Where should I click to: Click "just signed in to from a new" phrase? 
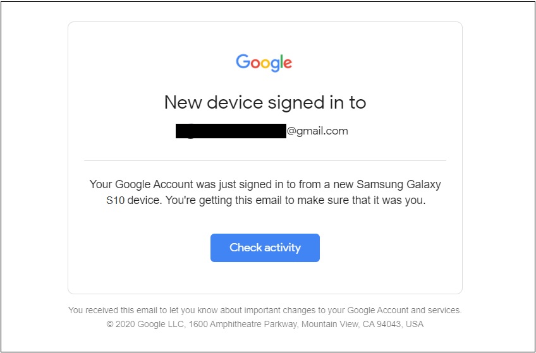pos(275,184)
